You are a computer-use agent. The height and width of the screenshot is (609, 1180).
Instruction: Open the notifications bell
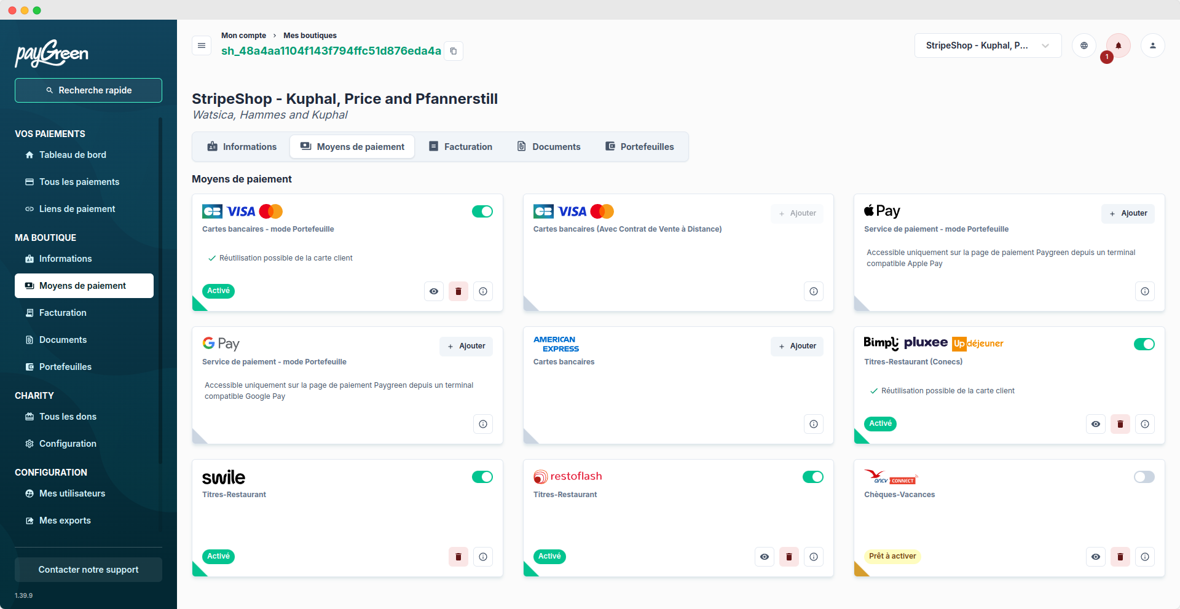(x=1118, y=45)
